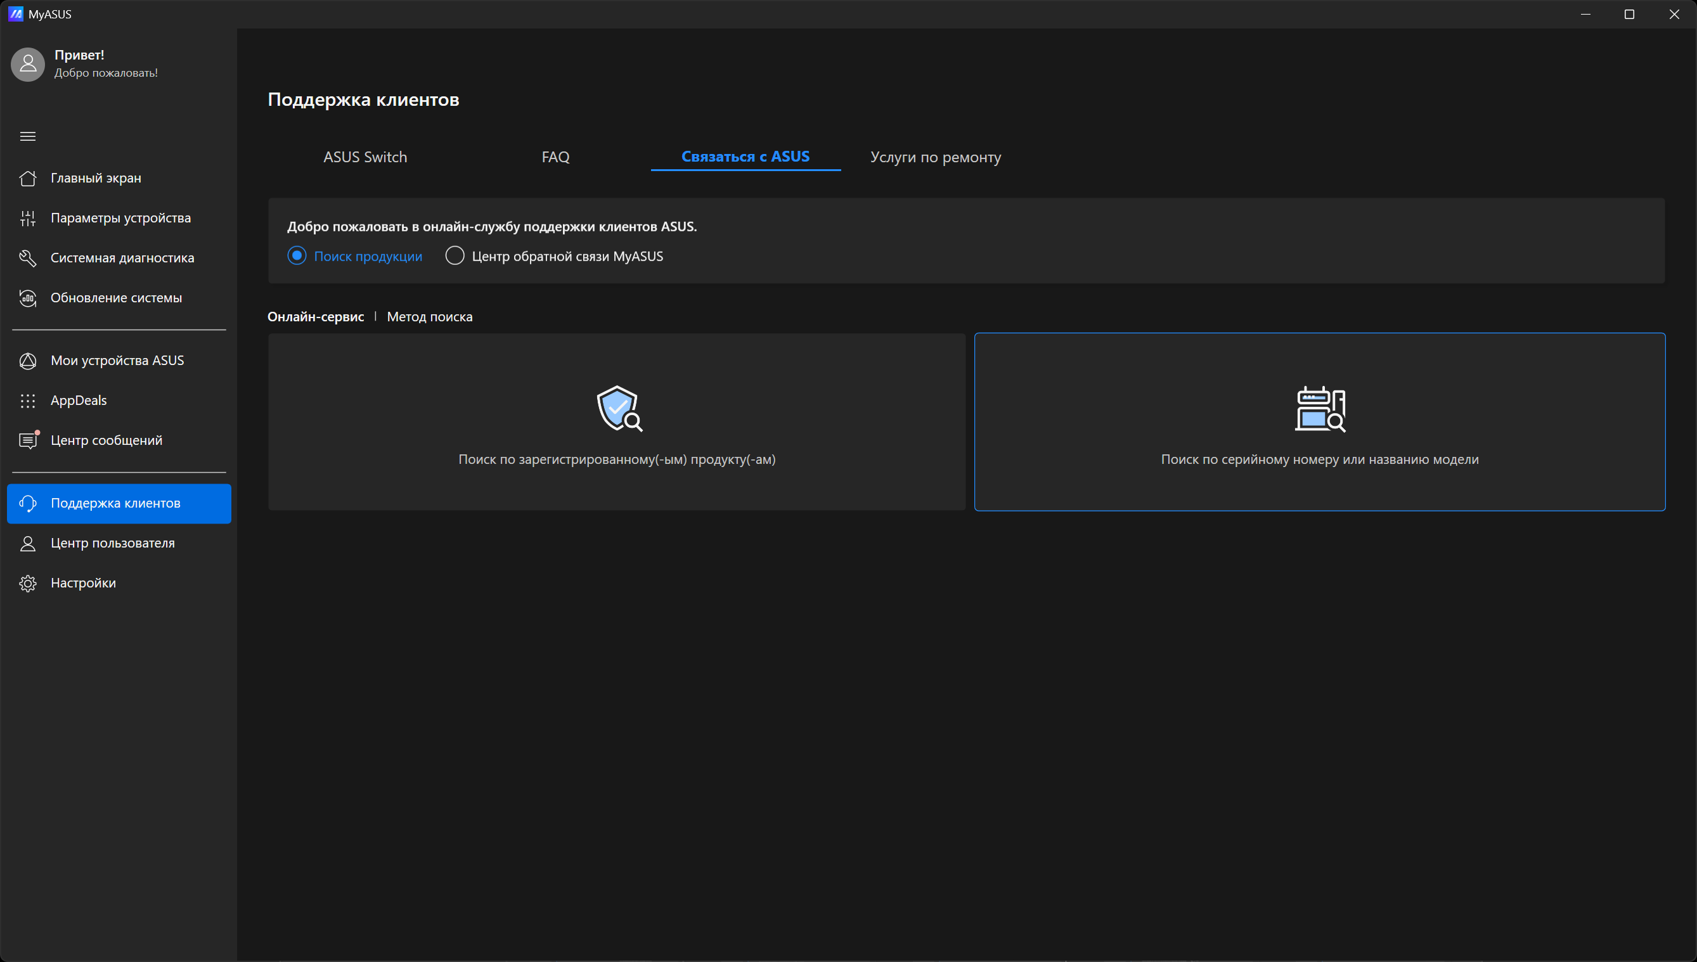
Task: Open Параметры устройства section
Action: point(119,218)
